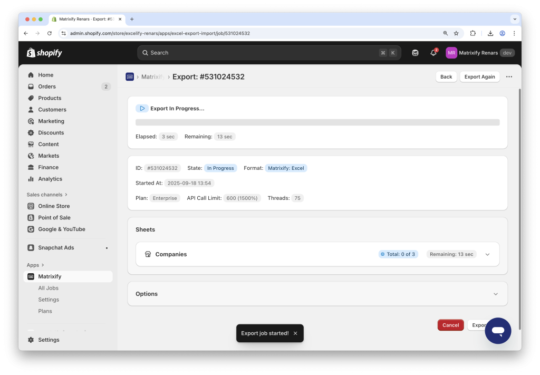Screen dimensions: 540x375
Task: Expand the Options section
Action: 495,294
